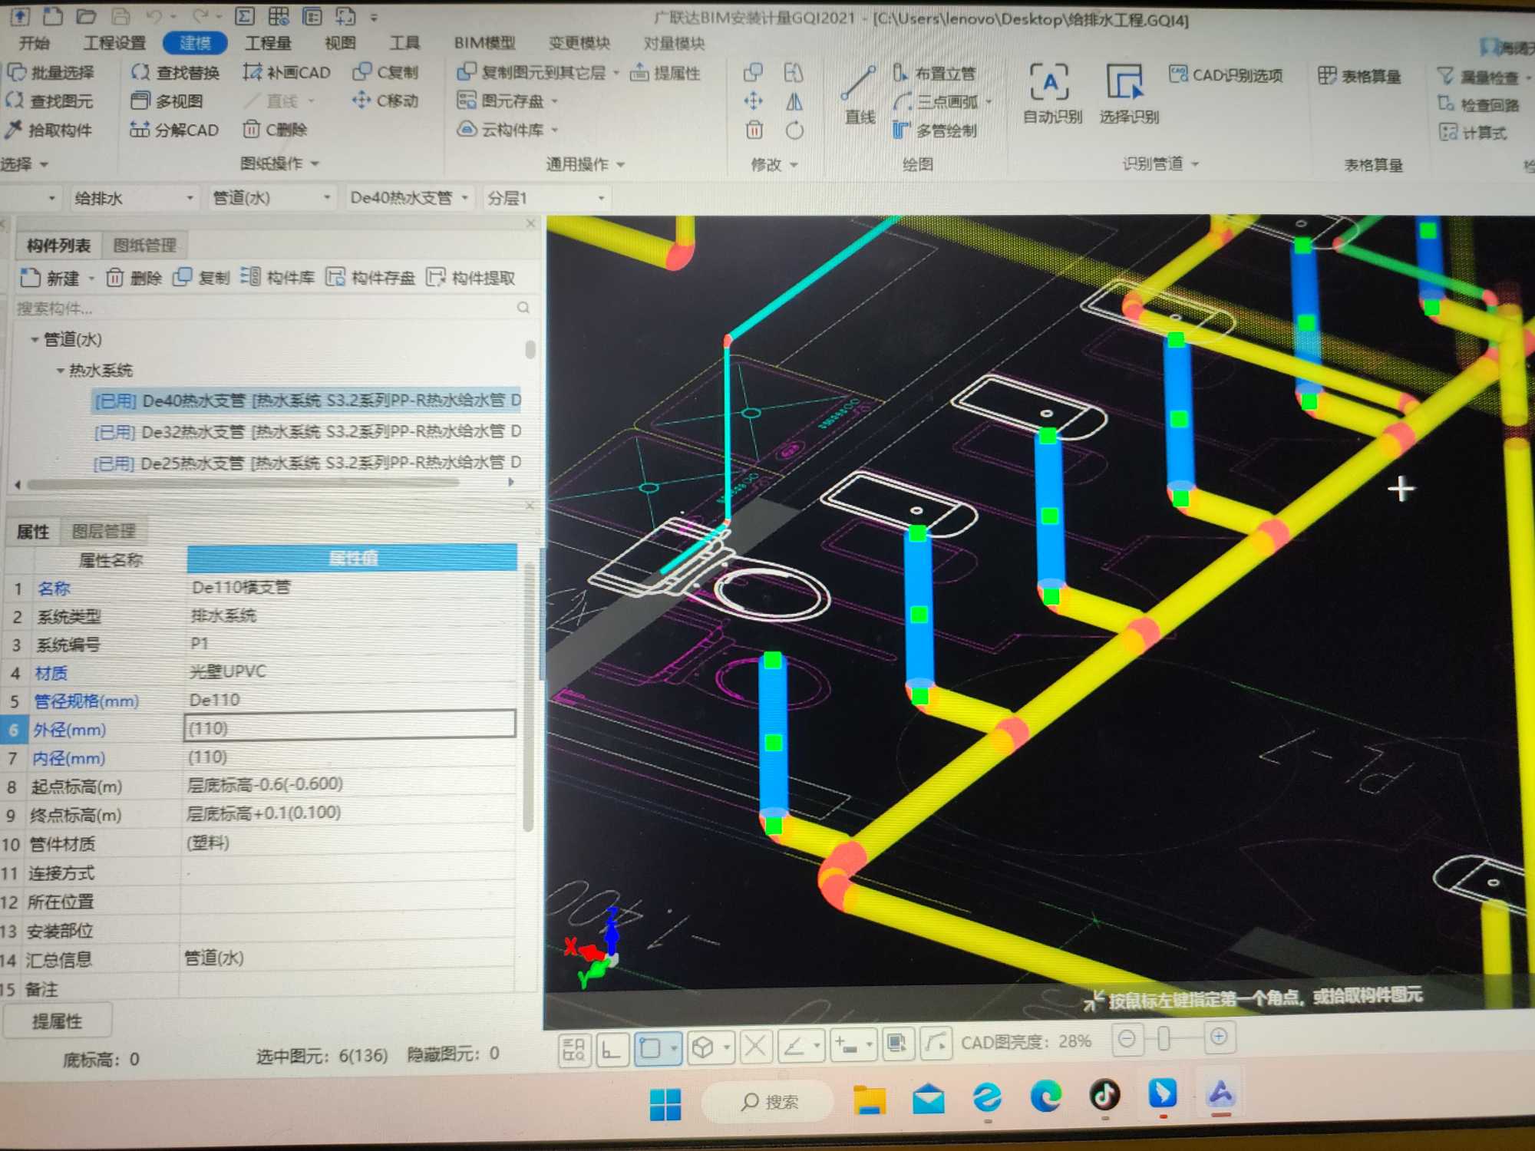Screen dimensions: 1535x1151
Task: Open the 开始 ribbon tab
Action: click(x=34, y=43)
